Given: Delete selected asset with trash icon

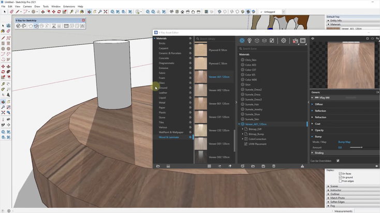Looking at the screenshot, I should [x=274, y=166].
